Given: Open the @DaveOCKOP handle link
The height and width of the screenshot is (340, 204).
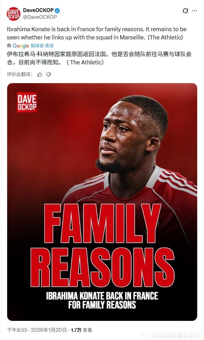Looking at the screenshot, I should pyautogui.click(x=40, y=17).
